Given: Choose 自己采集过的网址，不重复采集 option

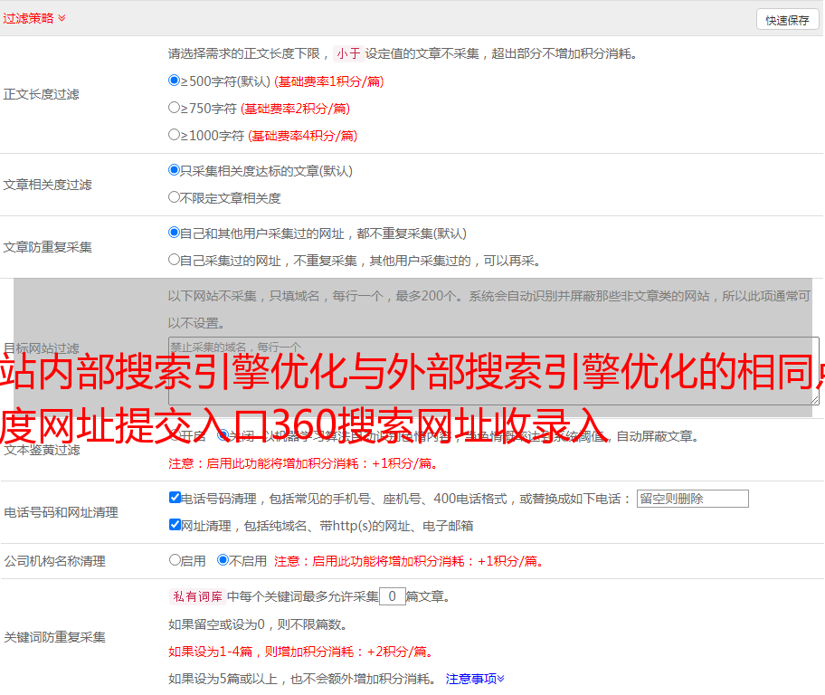Looking at the screenshot, I should pyautogui.click(x=175, y=260).
